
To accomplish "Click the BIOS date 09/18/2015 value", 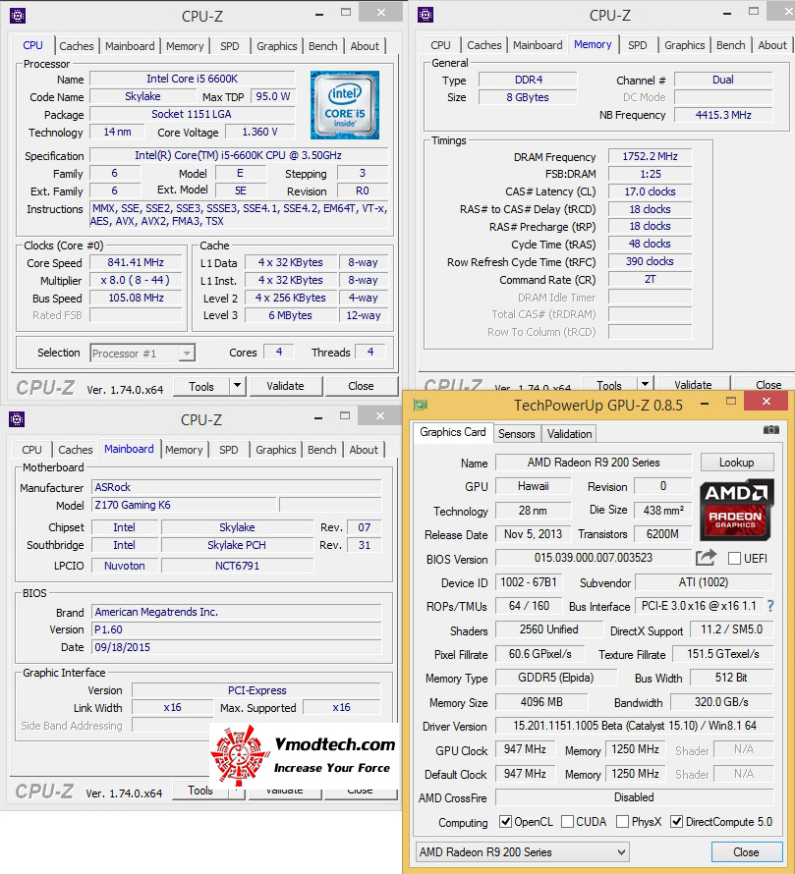I will (x=237, y=647).
